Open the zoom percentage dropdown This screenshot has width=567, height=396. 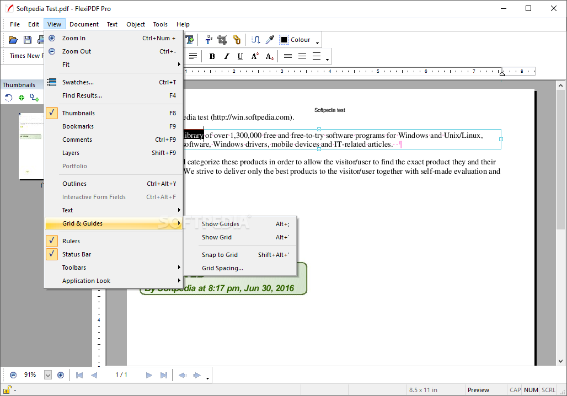point(48,375)
